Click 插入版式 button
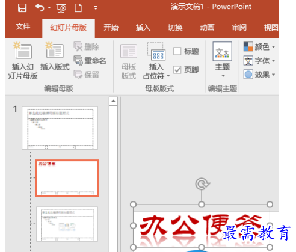Screen dimensions: 296x252 (55, 57)
